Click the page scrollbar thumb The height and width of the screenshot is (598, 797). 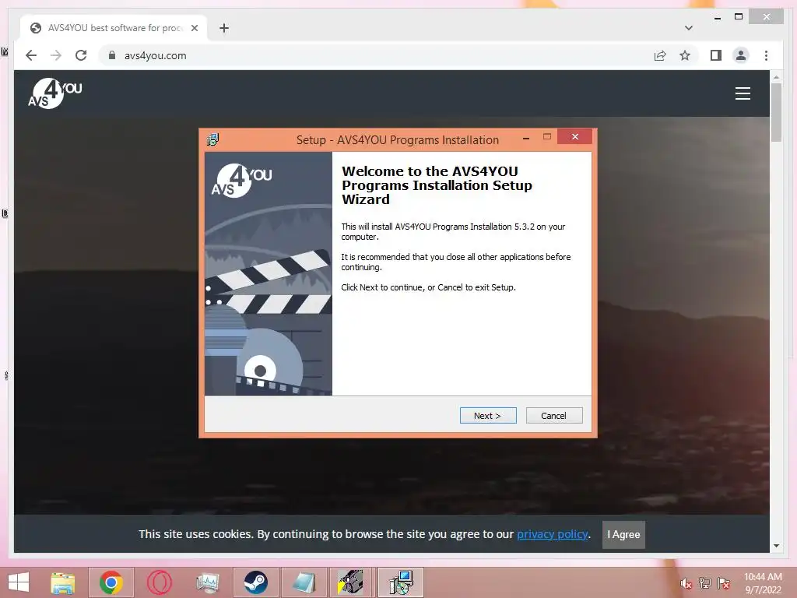pos(776,113)
